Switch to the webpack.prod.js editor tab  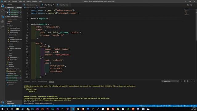coord(63,5)
